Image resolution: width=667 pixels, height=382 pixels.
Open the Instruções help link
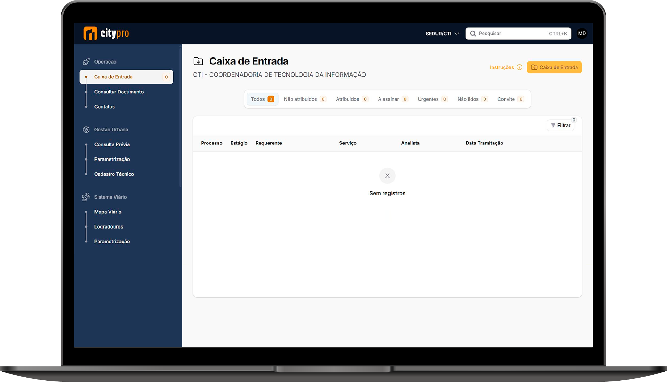click(x=502, y=67)
